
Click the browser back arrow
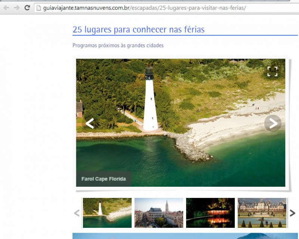(6, 8)
